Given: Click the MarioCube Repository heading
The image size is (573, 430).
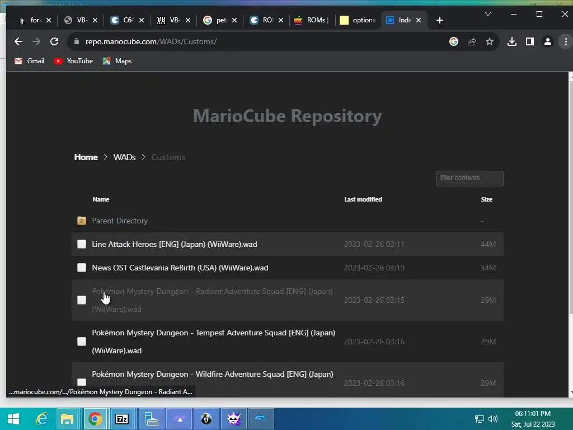Looking at the screenshot, I should [x=287, y=116].
